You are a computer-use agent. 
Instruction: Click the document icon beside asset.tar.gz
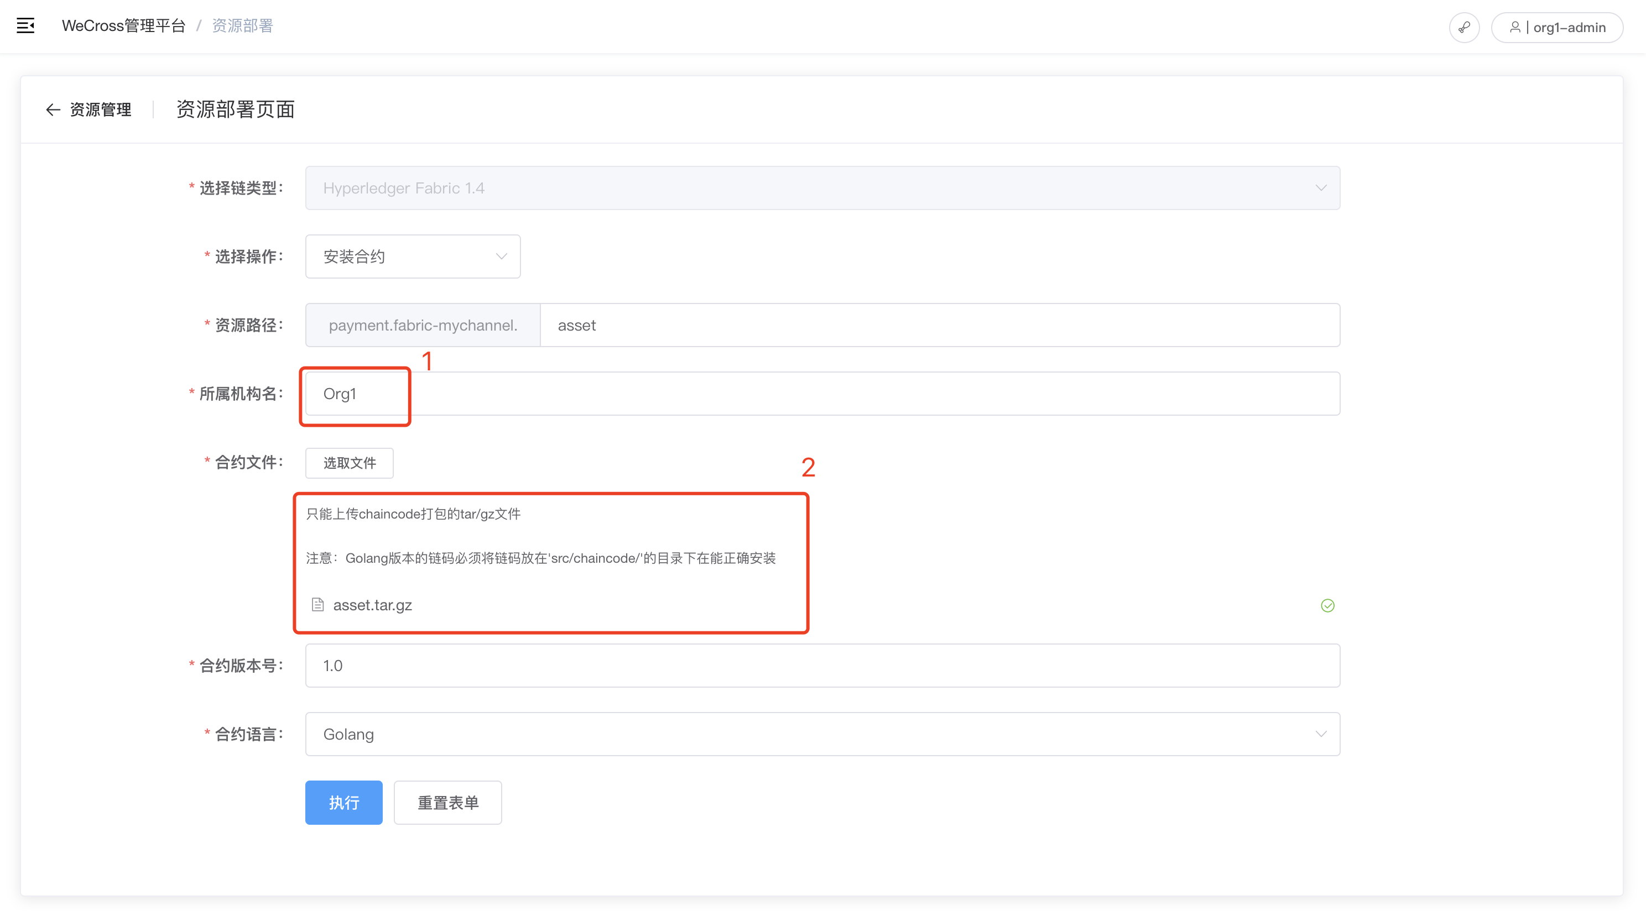317,604
